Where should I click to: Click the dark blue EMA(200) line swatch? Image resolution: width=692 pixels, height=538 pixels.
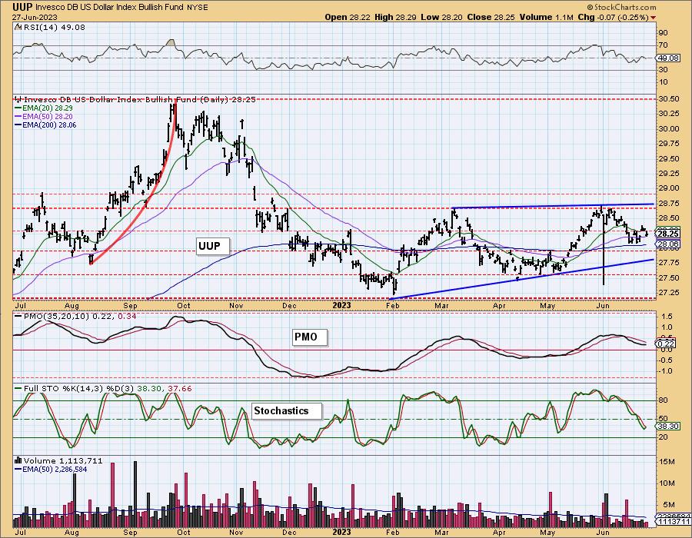18,125
